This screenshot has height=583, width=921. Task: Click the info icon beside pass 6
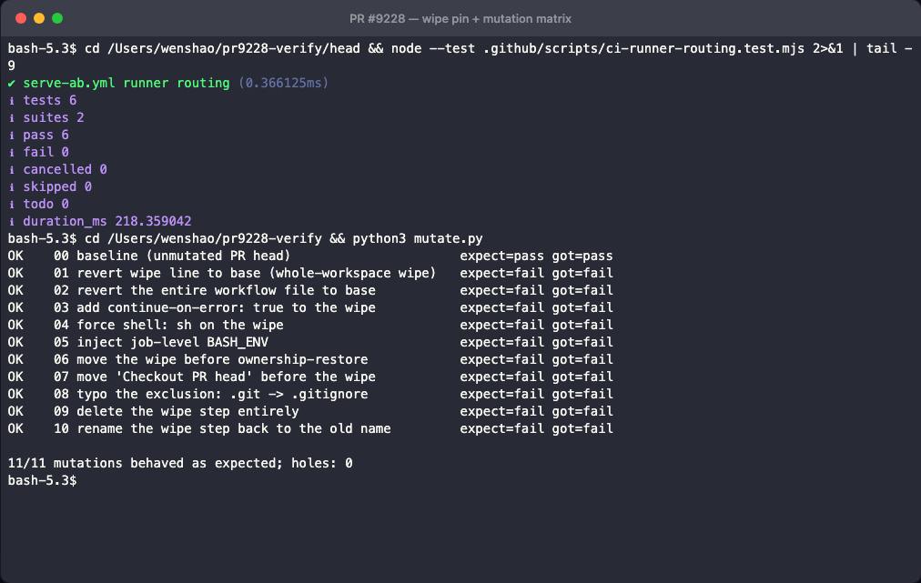(11, 135)
